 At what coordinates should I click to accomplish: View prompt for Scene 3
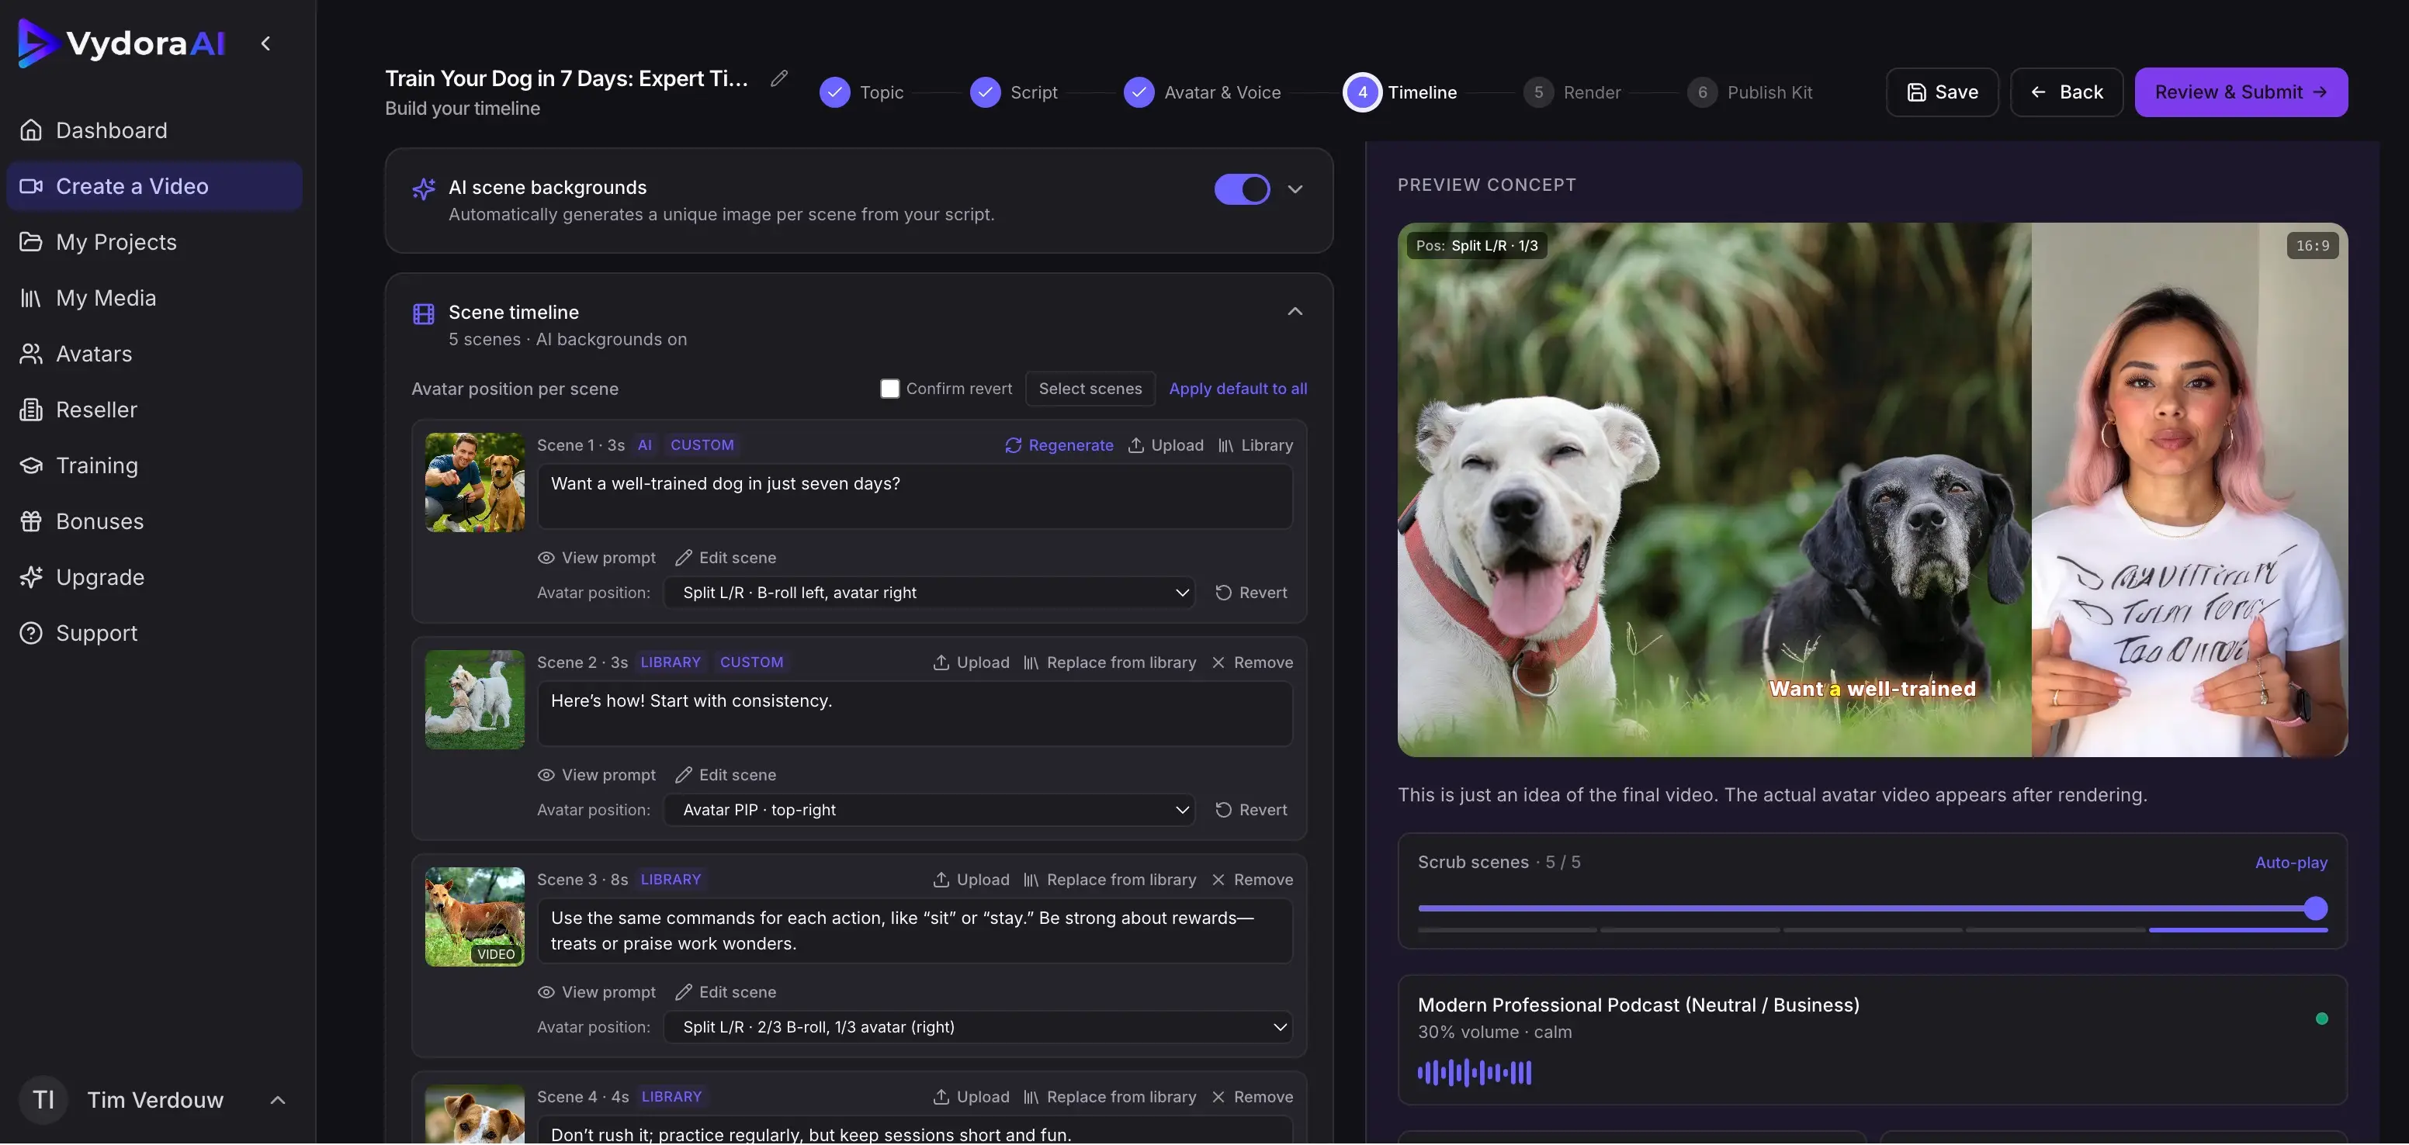pyautogui.click(x=597, y=993)
